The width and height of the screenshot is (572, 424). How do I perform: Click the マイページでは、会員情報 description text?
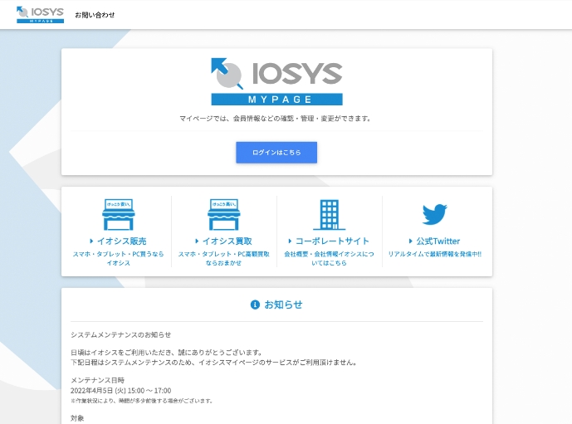(275, 118)
